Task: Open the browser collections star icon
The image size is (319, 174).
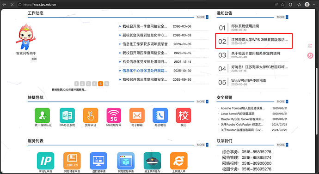Action: coord(299,5)
